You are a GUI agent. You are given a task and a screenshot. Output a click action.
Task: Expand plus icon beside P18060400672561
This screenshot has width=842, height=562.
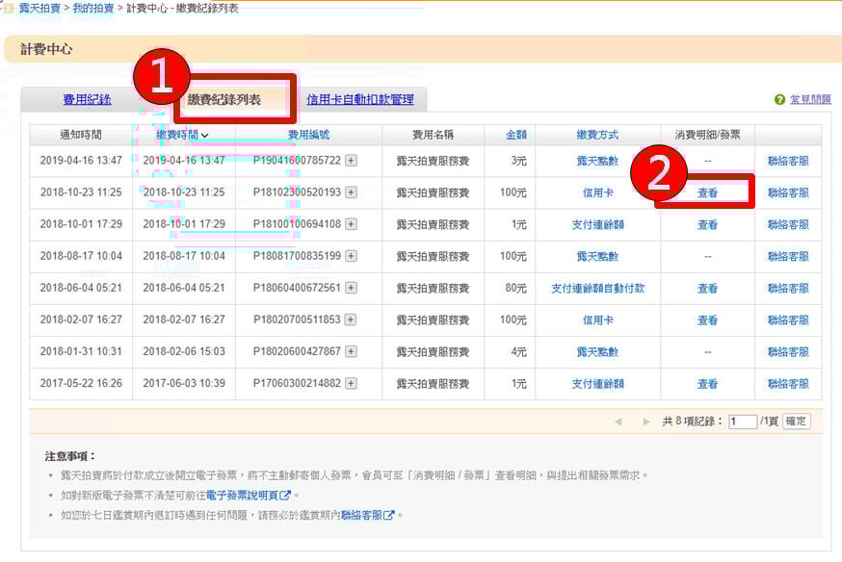point(351,288)
